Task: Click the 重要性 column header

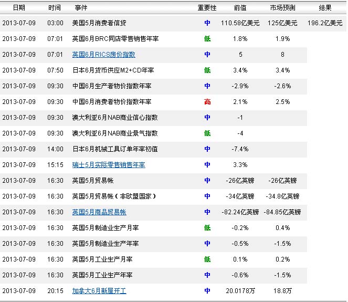Action: [x=207, y=8]
